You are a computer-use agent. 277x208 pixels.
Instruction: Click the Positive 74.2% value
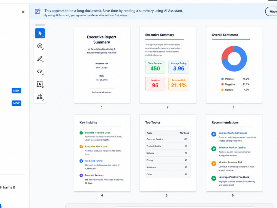(x=246, y=79)
